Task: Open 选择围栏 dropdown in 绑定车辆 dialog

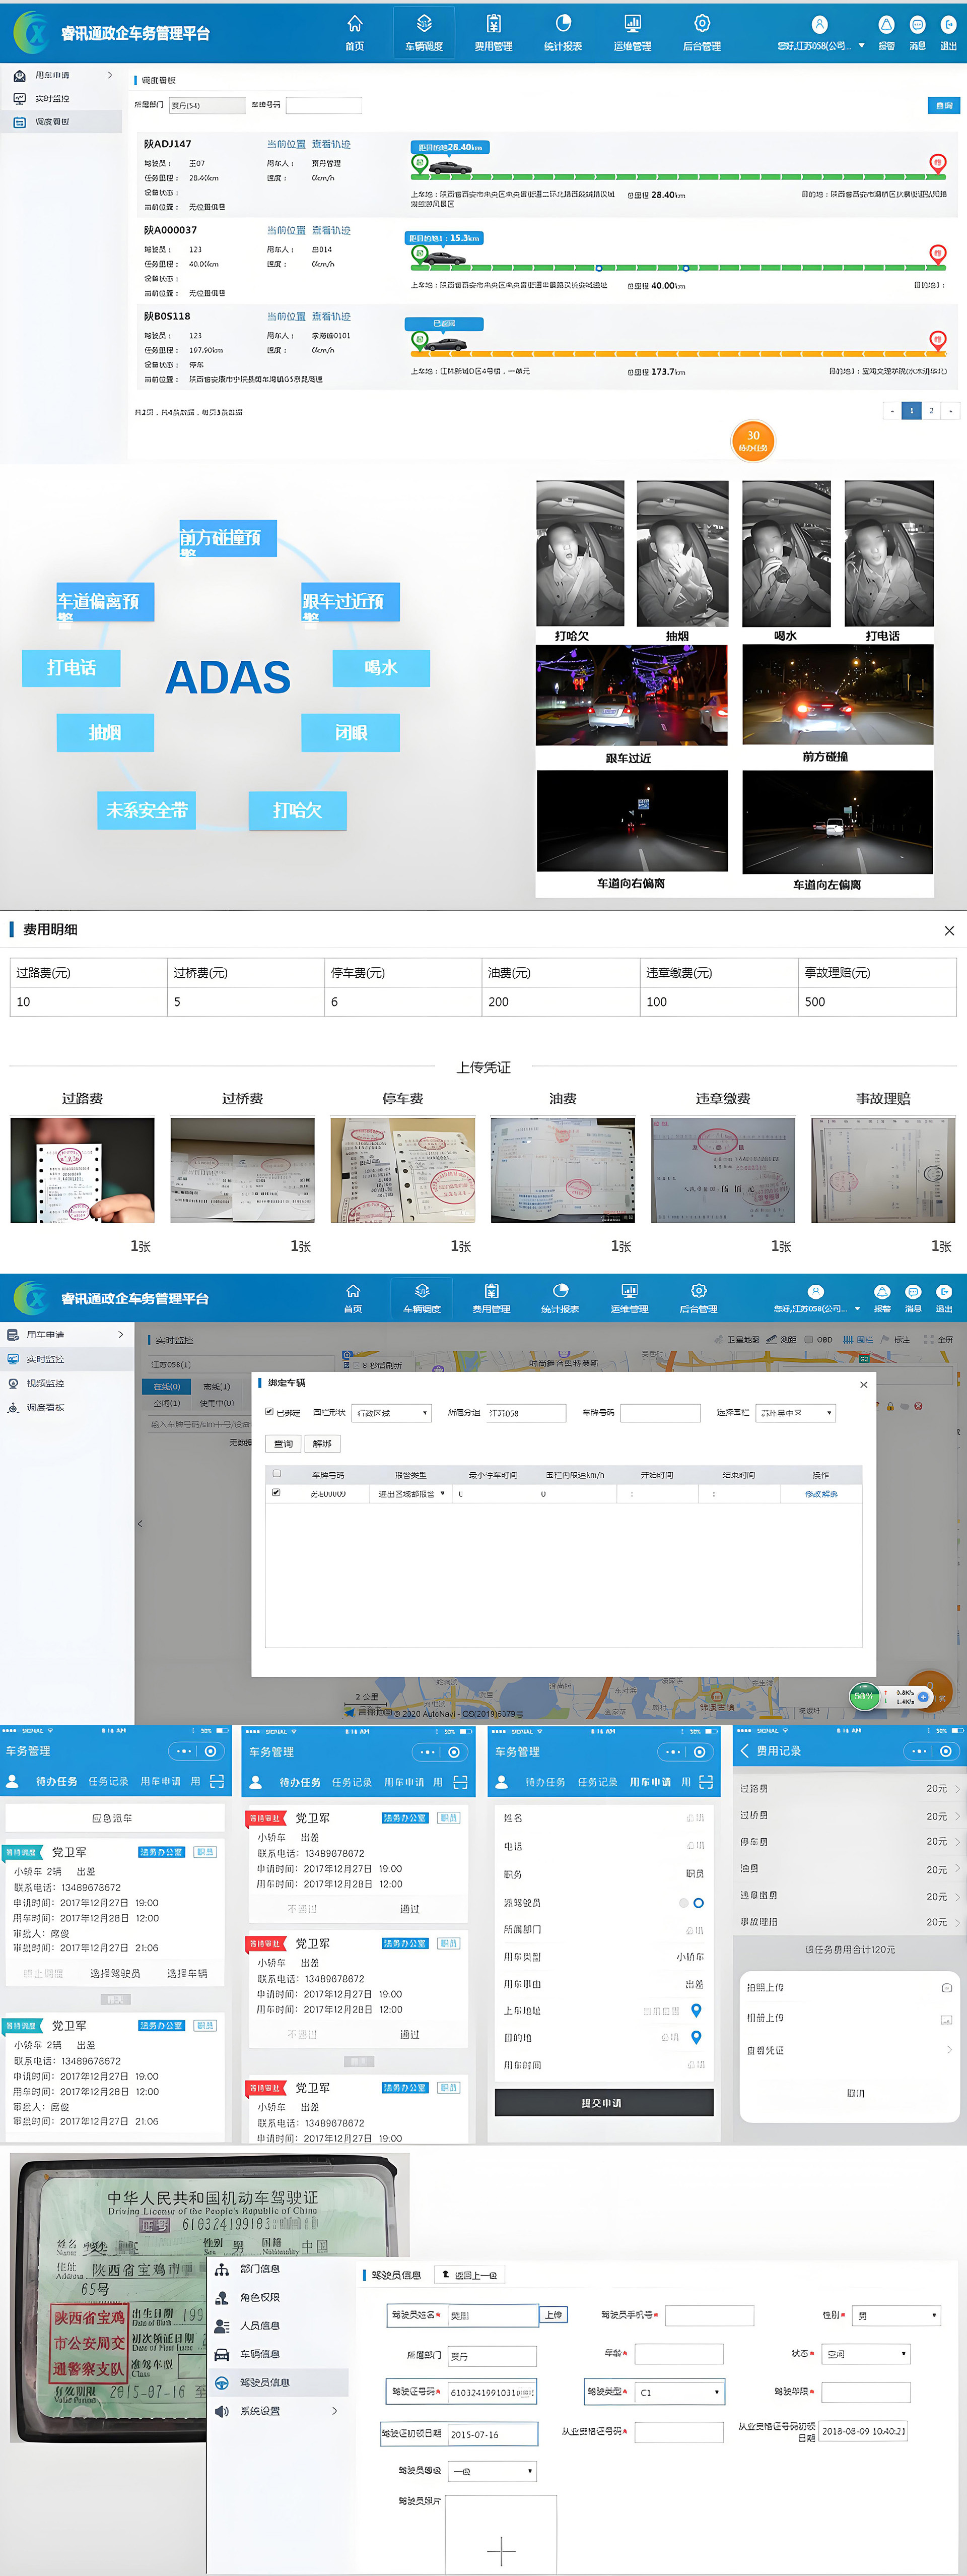Action: [795, 1413]
